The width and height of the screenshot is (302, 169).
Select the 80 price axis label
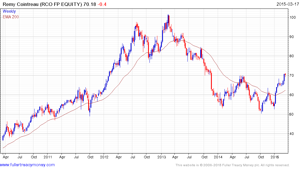292,56
